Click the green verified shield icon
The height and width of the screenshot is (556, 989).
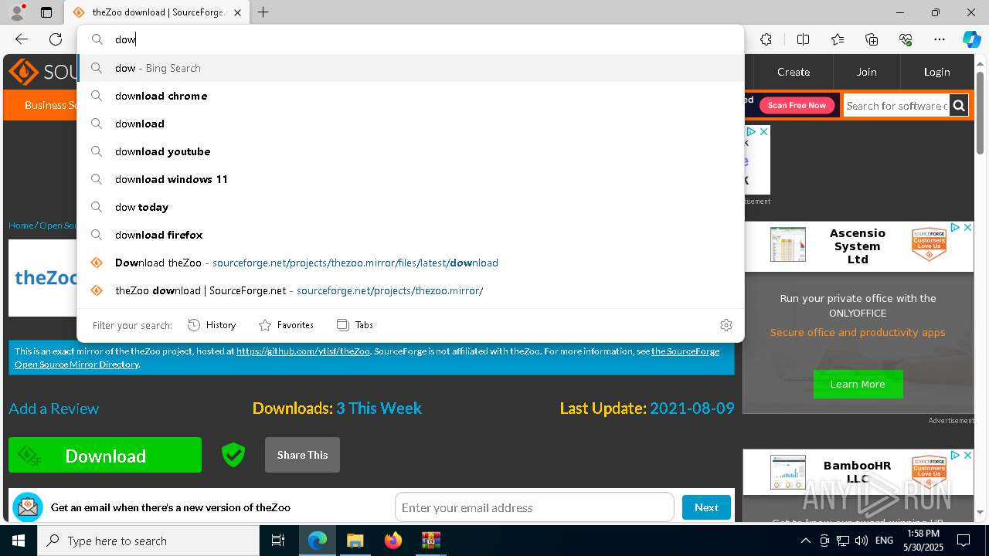233,456
